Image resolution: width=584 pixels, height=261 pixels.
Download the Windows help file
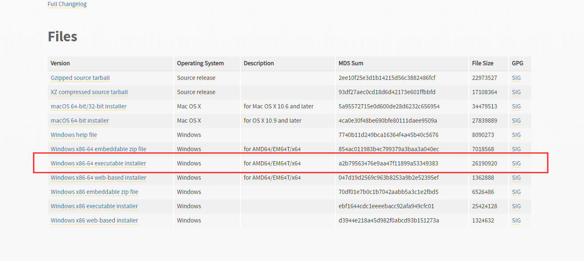tap(74, 135)
